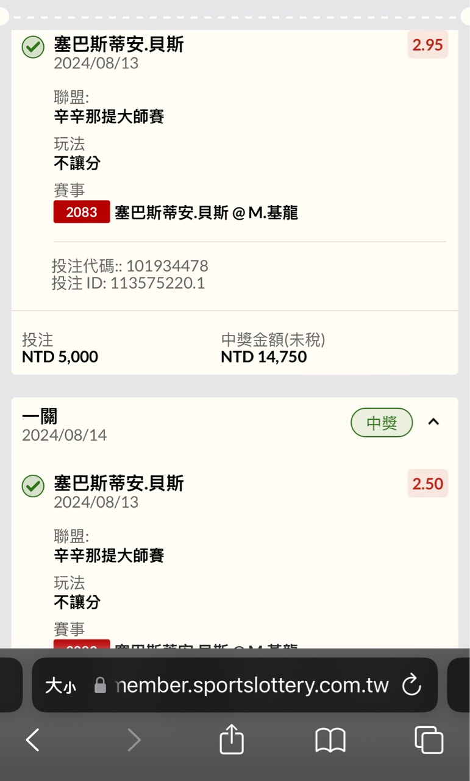470x781 pixels.
Task: Select the 2.95 odds tag
Action: click(x=427, y=45)
